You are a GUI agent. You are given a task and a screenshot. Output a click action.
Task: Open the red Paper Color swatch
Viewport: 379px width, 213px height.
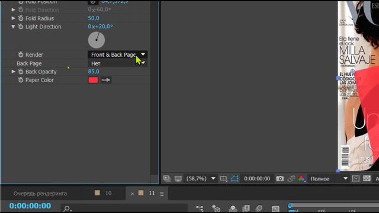pyautogui.click(x=93, y=80)
